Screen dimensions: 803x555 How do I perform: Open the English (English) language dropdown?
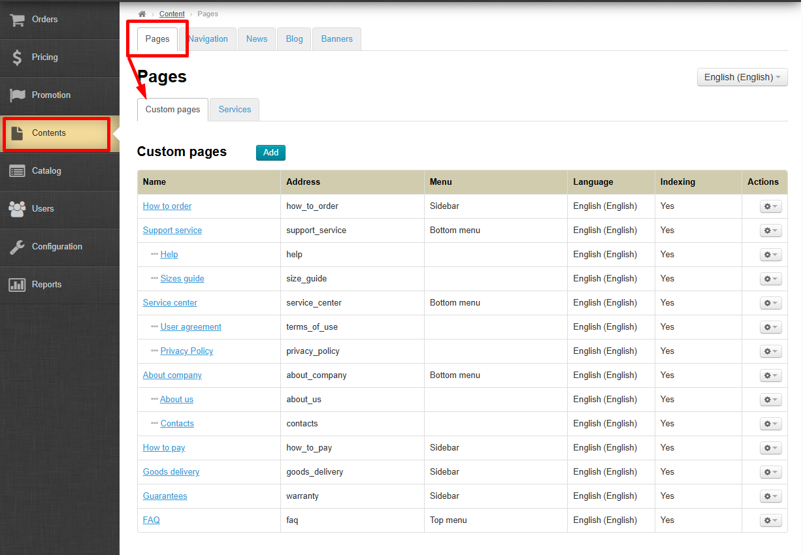pos(742,77)
